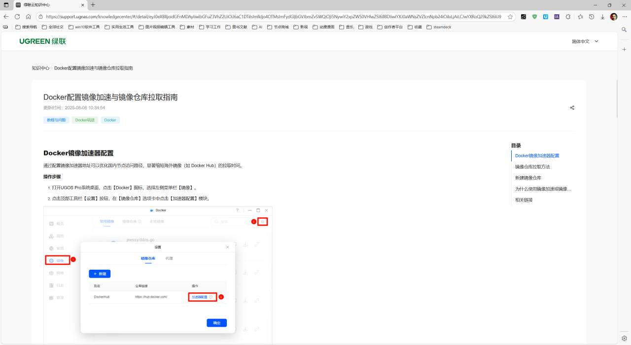
Task: Open the 全球社交 bookmark folder
Action: point(53,27)
